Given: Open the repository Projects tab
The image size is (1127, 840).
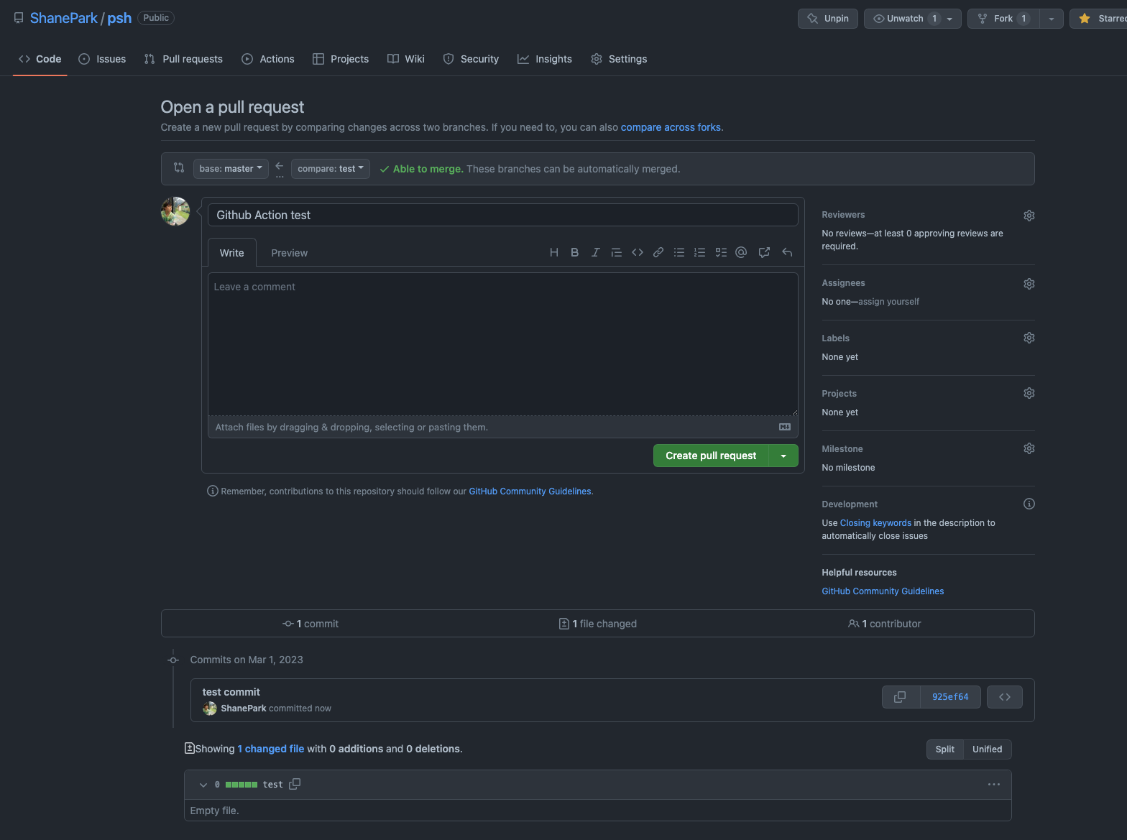Looking at the screenshot, I should [x=341, y=59].
